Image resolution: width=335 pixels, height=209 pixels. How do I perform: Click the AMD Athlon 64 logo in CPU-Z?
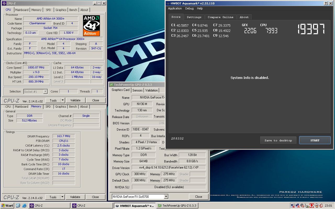92,26
